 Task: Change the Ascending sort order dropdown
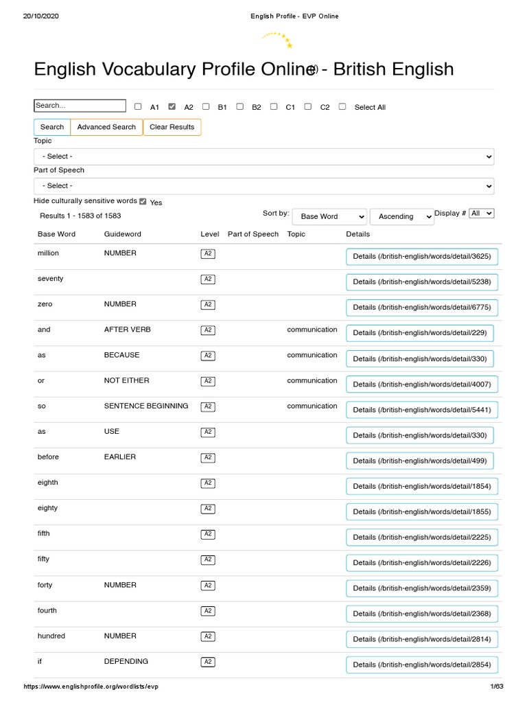pos(402,216)
